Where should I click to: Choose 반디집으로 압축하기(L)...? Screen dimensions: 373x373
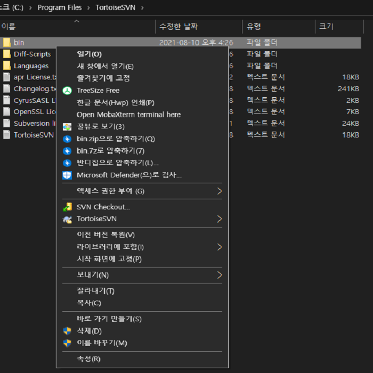pos(142,163)
